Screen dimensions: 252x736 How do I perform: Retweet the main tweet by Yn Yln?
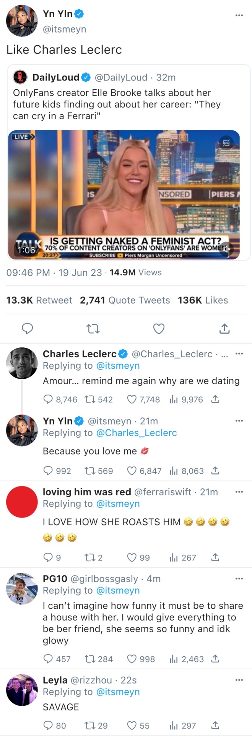pos(93,329)
